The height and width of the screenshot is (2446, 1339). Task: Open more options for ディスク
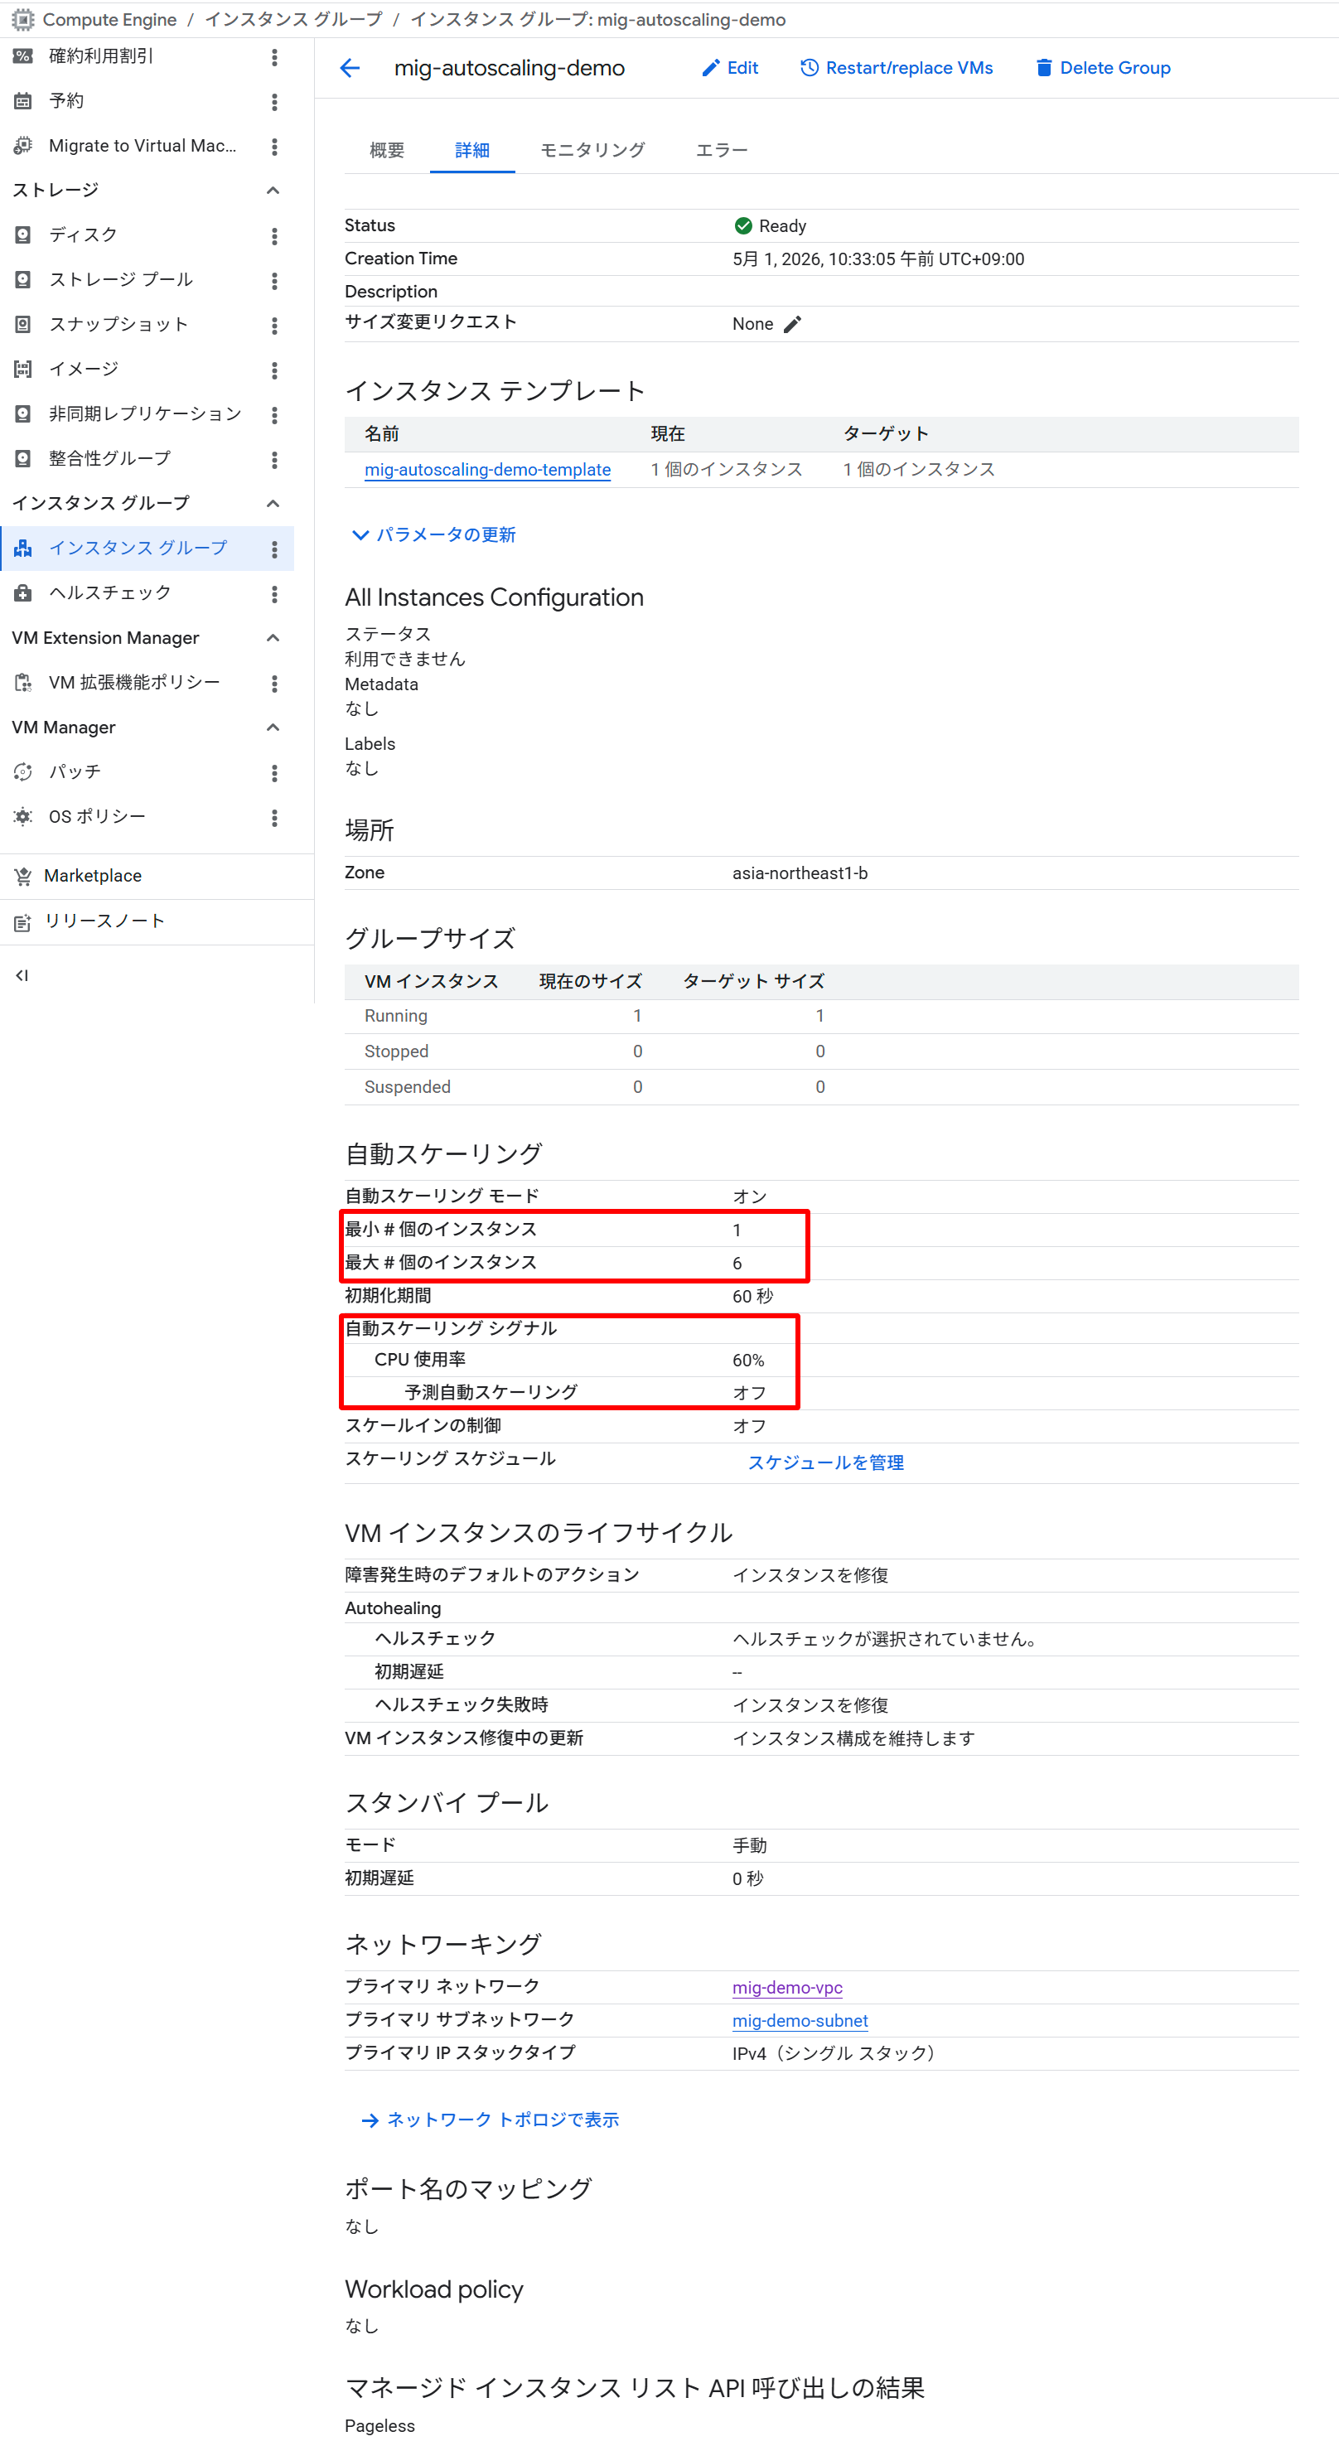(x=274, y=235)
